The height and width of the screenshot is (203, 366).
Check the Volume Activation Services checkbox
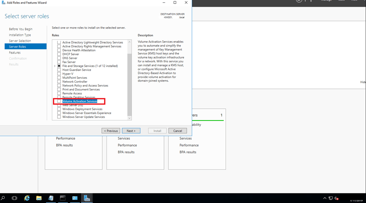(59, 101)
